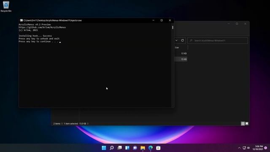Open the notification badge in taskbar corner
Screen dimensions: 270x152
pyautogui.click(x=265, y=148)
